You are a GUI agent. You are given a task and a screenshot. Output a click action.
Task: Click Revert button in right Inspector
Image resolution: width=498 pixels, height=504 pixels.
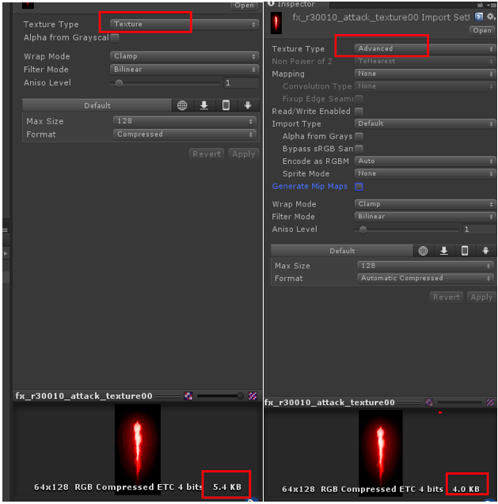coord(447,297)
